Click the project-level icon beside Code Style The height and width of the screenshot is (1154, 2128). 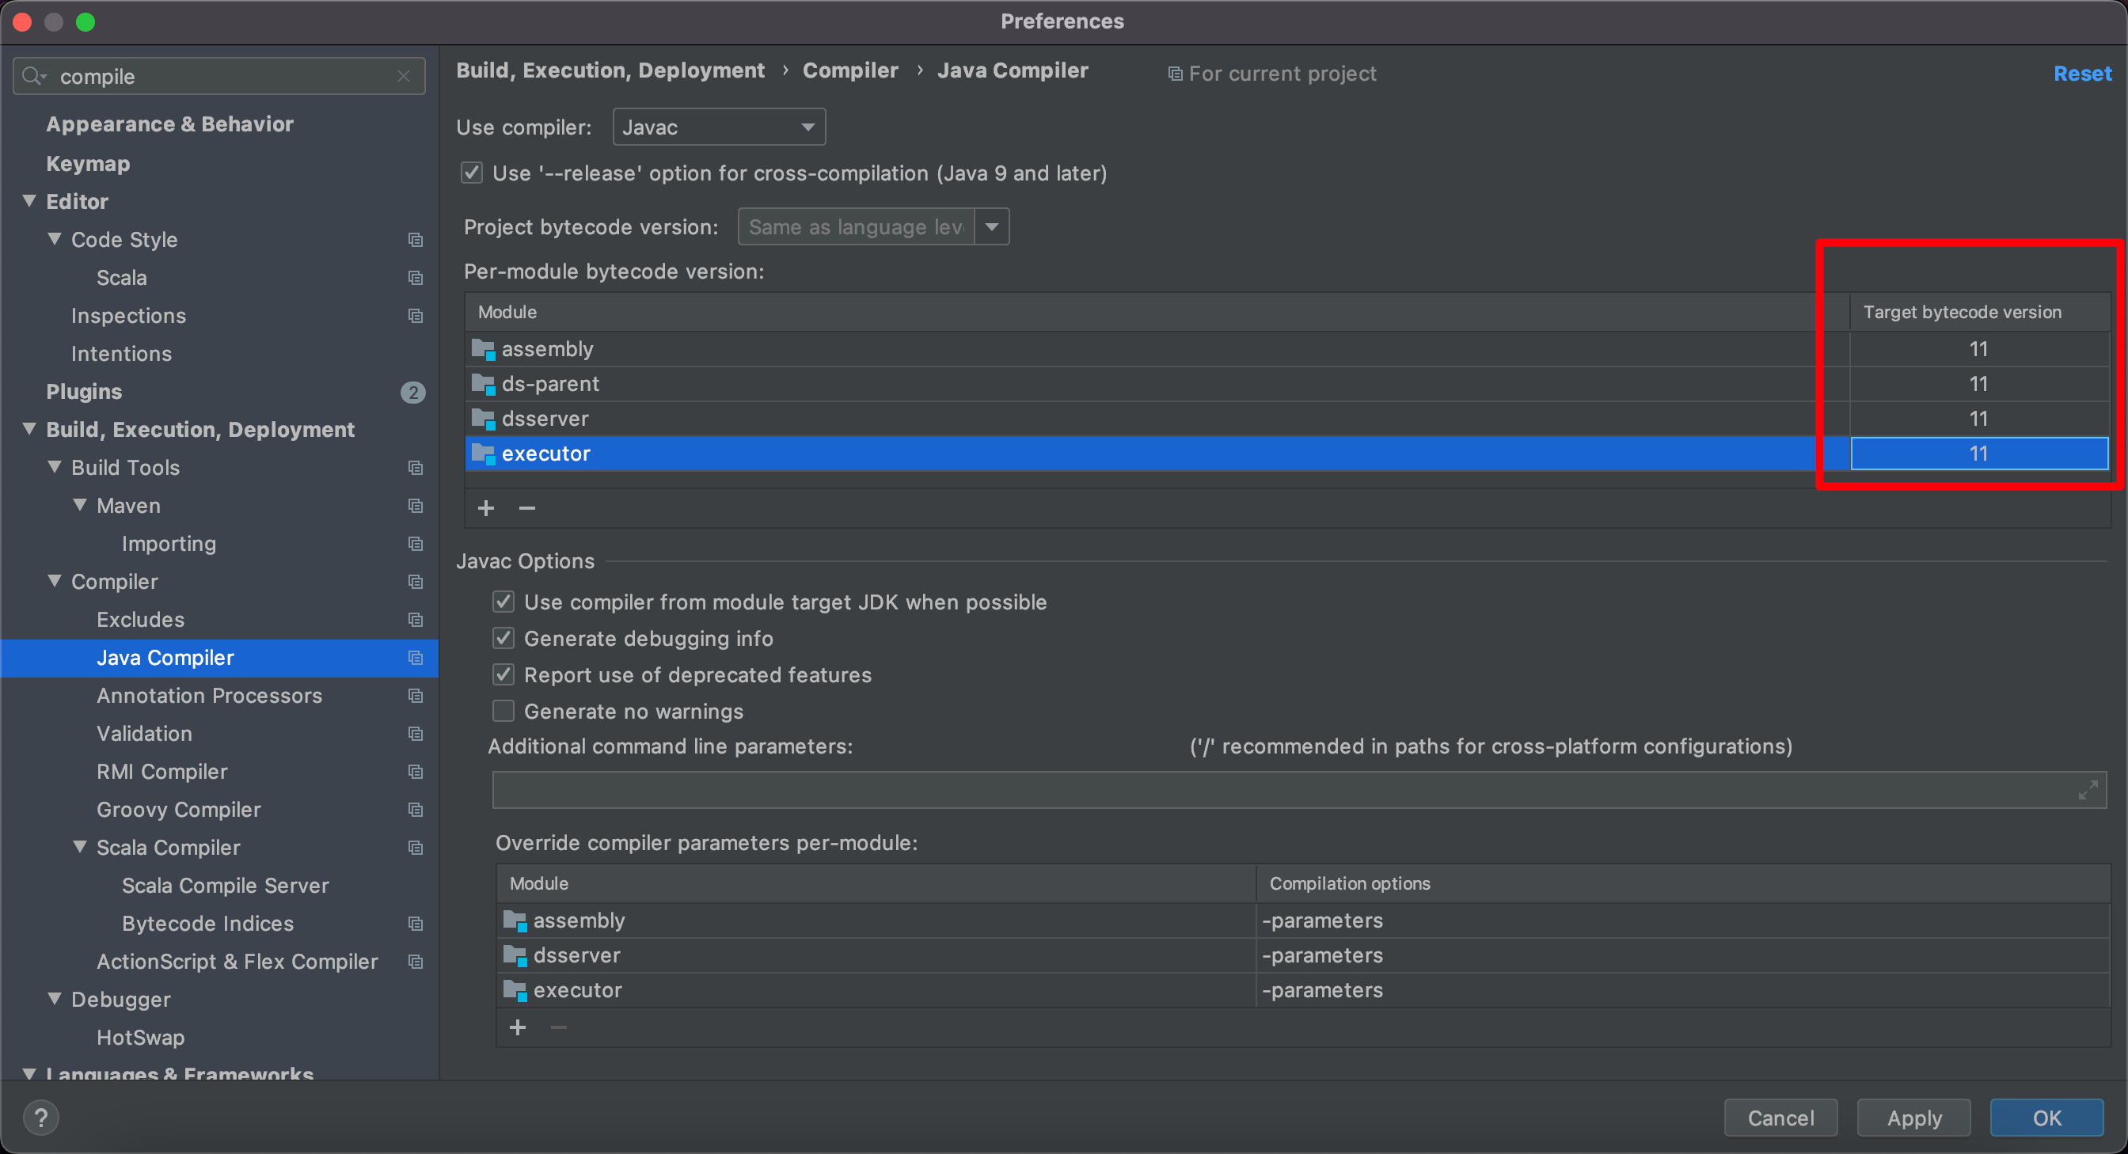pyautogui.click(x=416, y=241)
